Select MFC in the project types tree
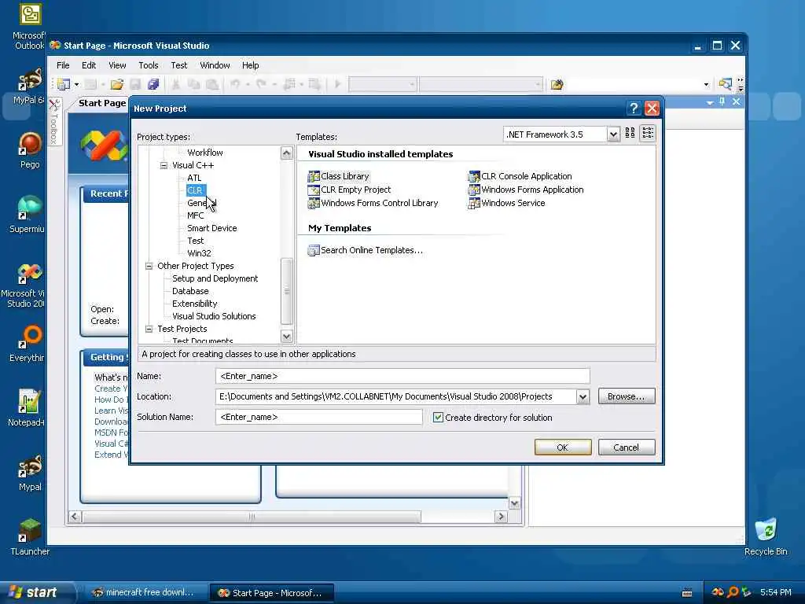Image resolution: width=805 pixels, height=604 pixels. coord(195,215)
